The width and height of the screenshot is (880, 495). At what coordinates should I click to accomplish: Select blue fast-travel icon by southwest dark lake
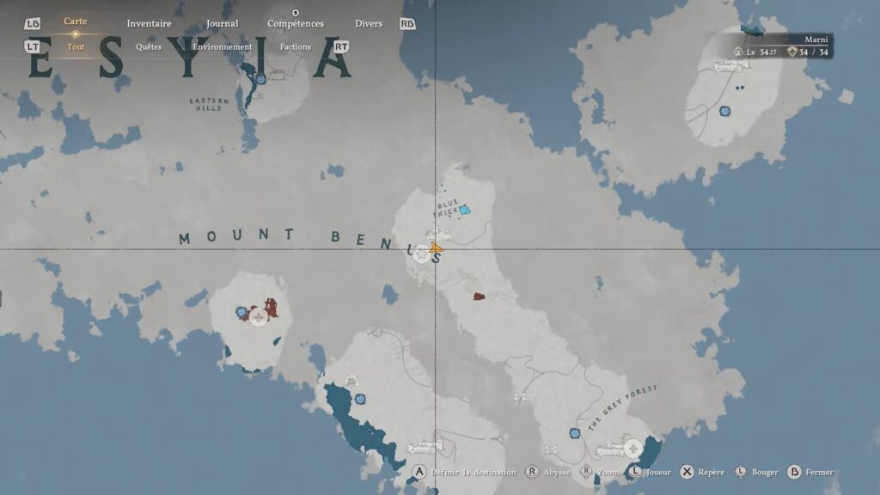360,399
